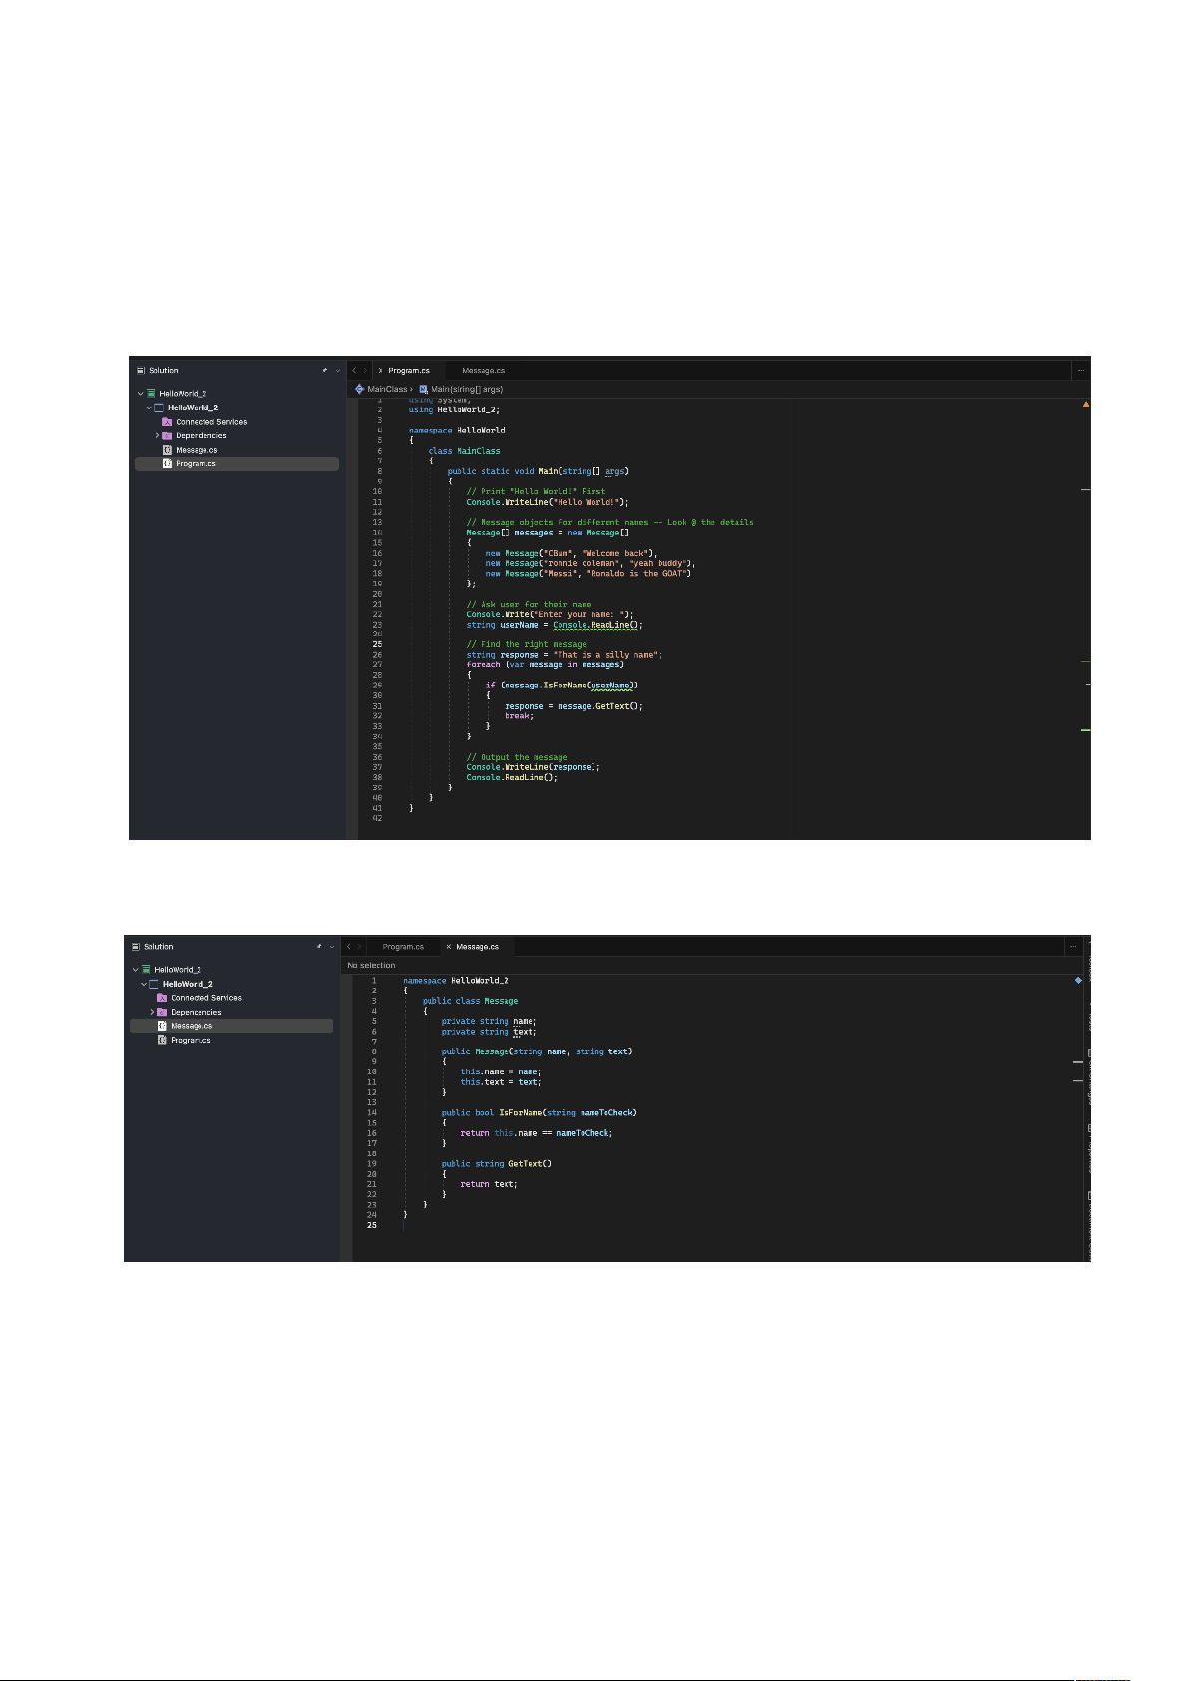Open the three-dot overflow menu in the Program.cs editor tab bar
The image size is (1189, 1681).
click(1080, 371)
